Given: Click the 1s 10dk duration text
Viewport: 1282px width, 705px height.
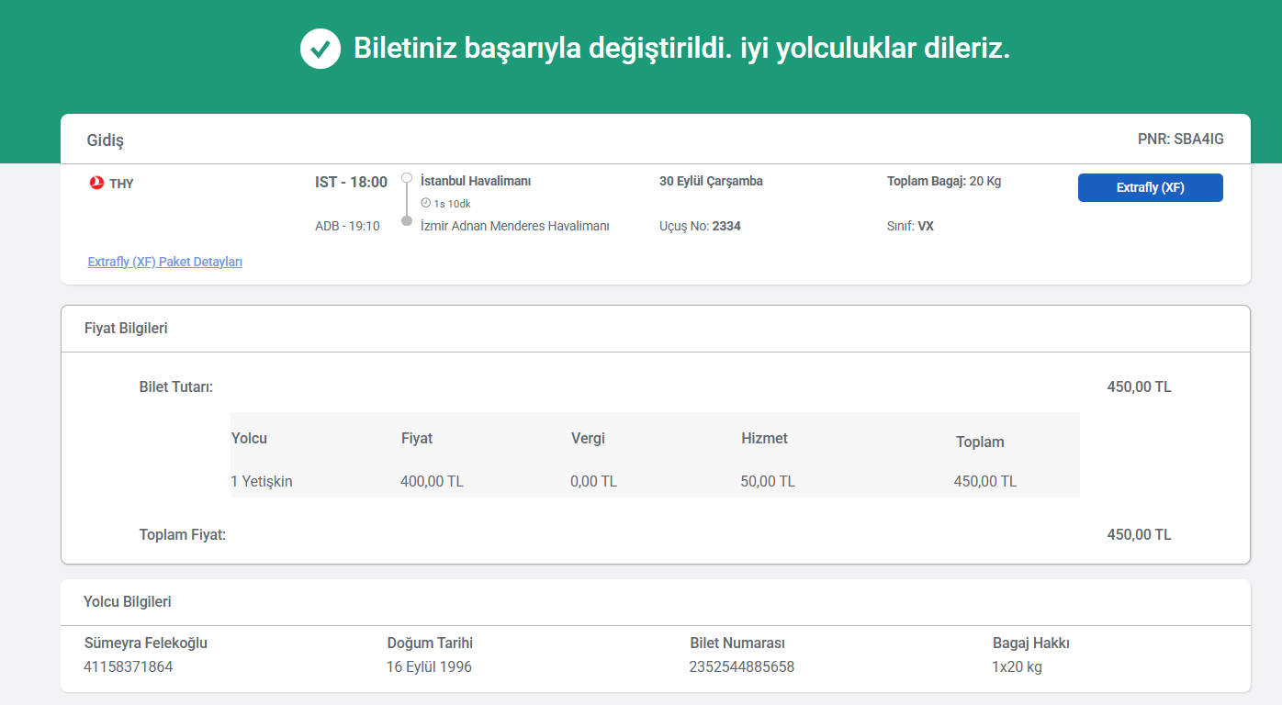Looking at the screenshot, I should tap(452, 204).
